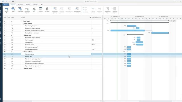Screen dimensions: 182x102
Task: Click the Подзадача subtask ribbon icon
Action: [x=20, y=9]
